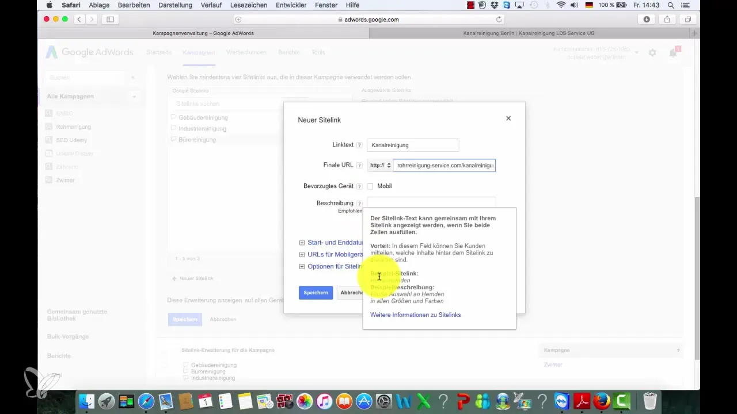Open the Safari share button
Screen dimensions: 737x414
click(x=667, y=20)
